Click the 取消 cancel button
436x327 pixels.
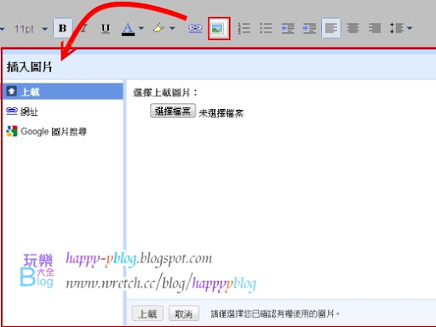click(184, 313)
